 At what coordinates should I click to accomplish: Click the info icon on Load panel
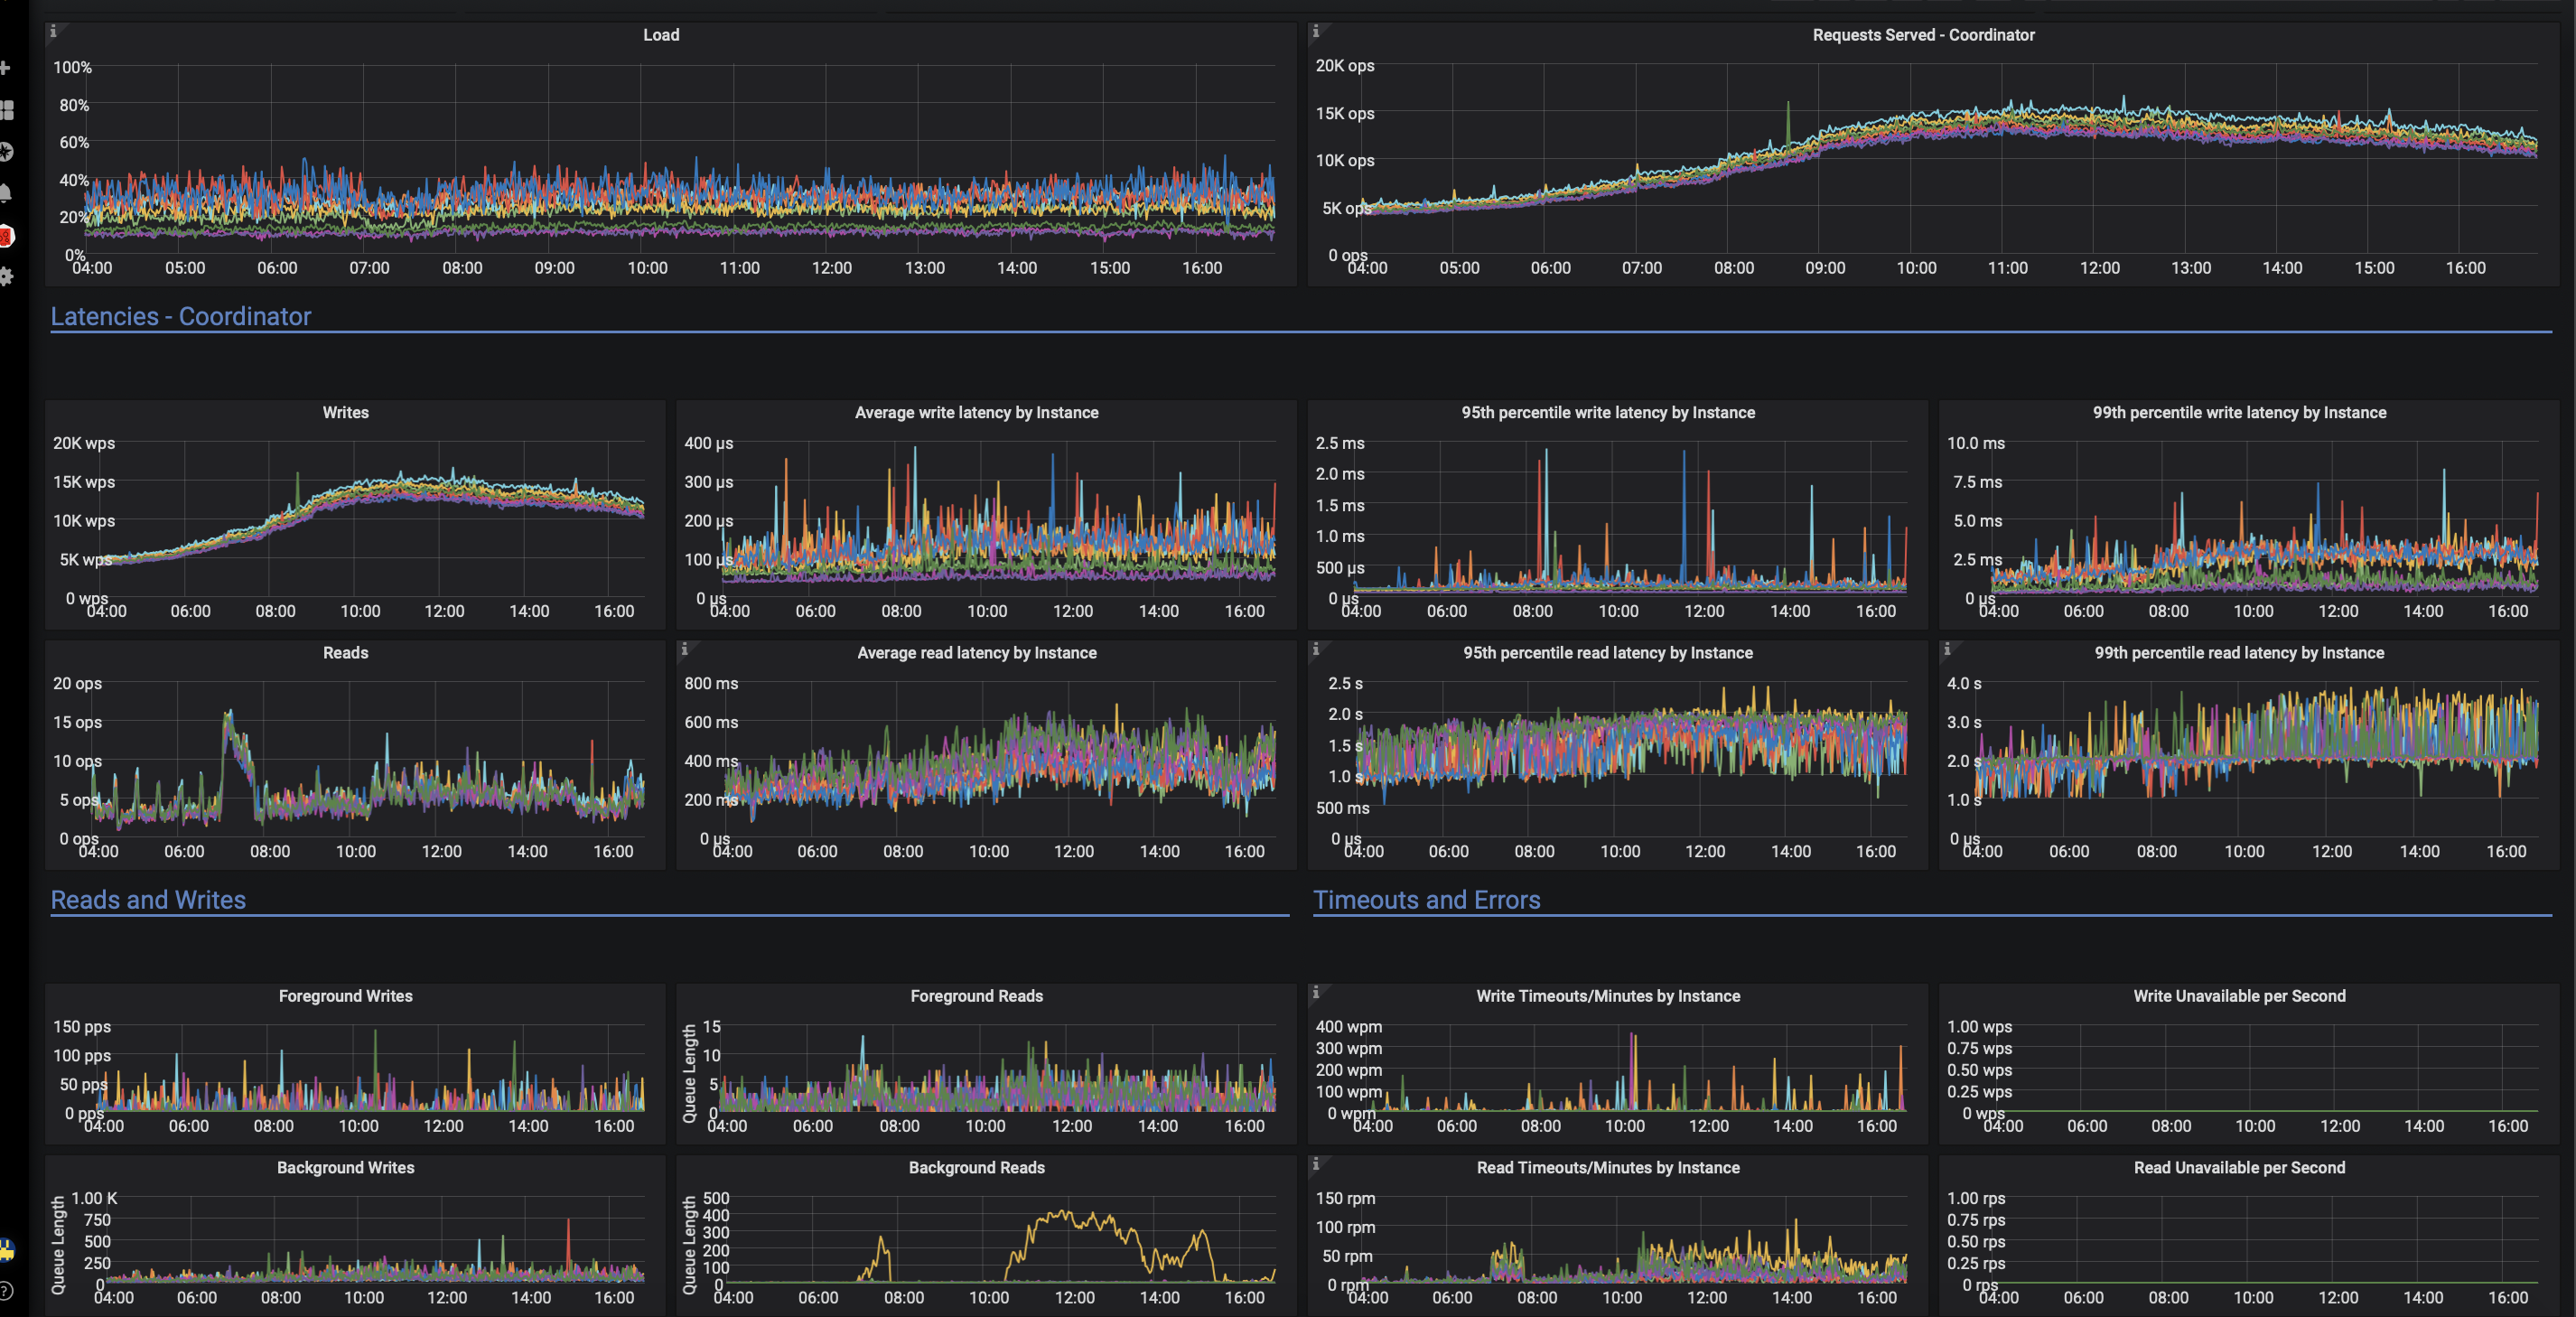pos(53,32)
